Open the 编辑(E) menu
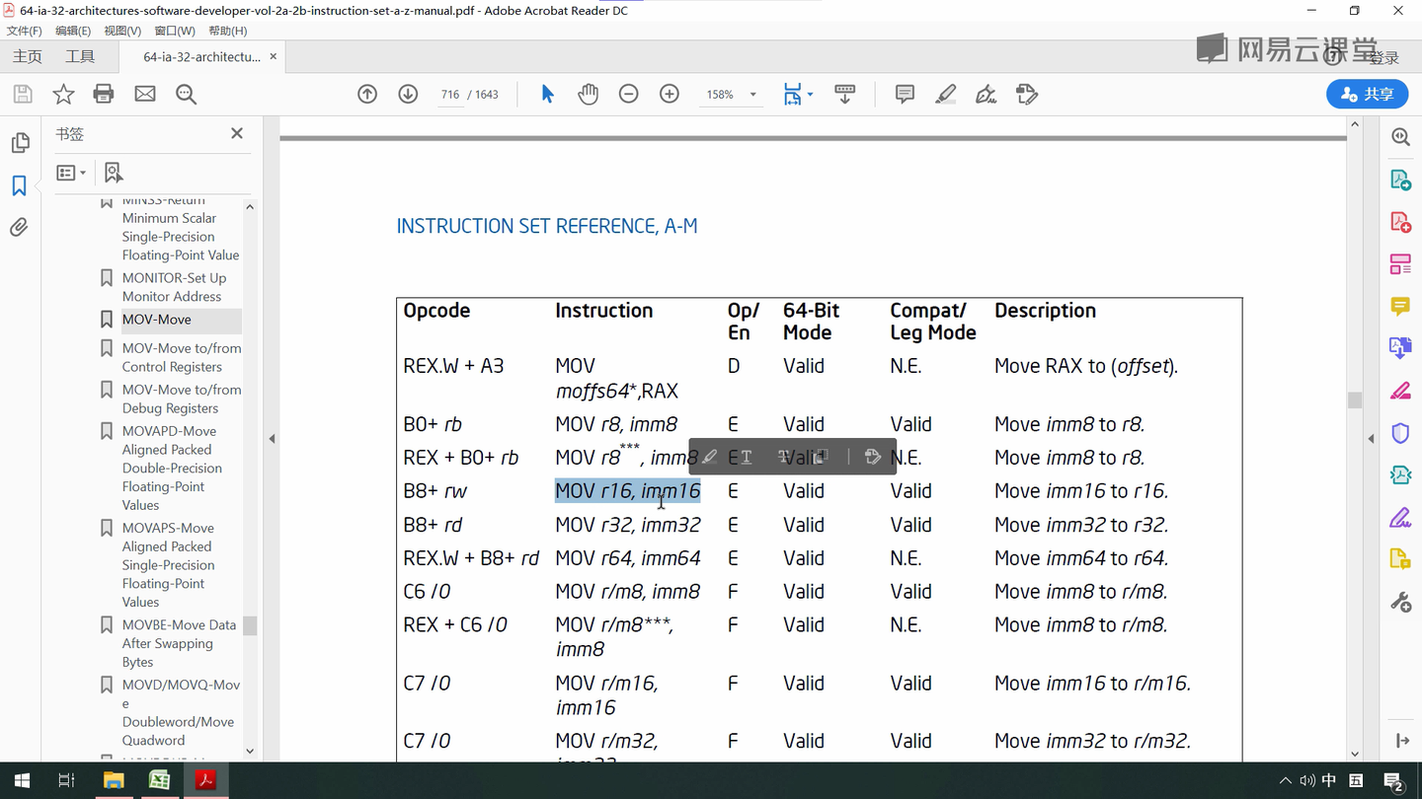The image size is (1422, 799). tap(73, 31)
